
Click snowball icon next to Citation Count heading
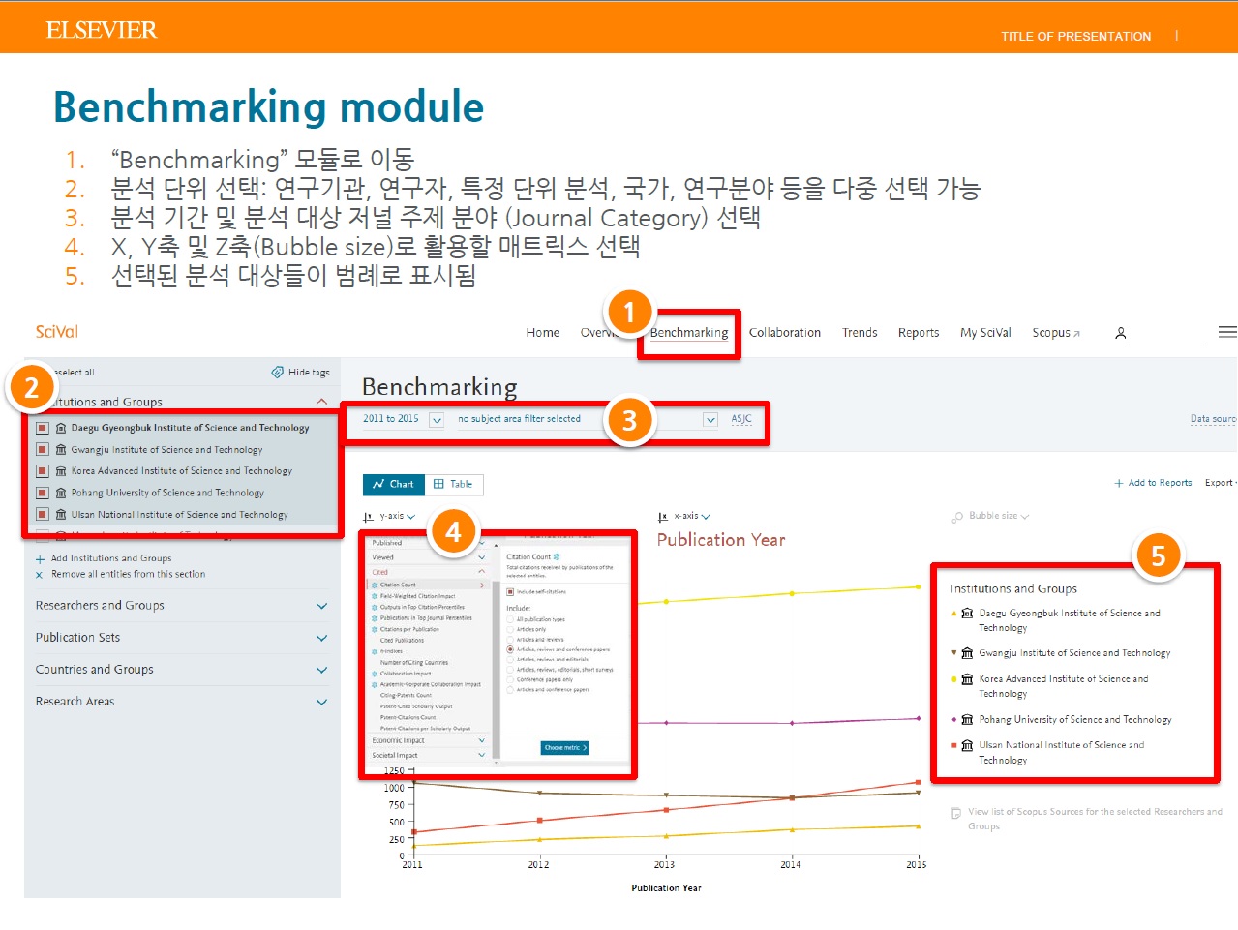click(x=557, y=556)
